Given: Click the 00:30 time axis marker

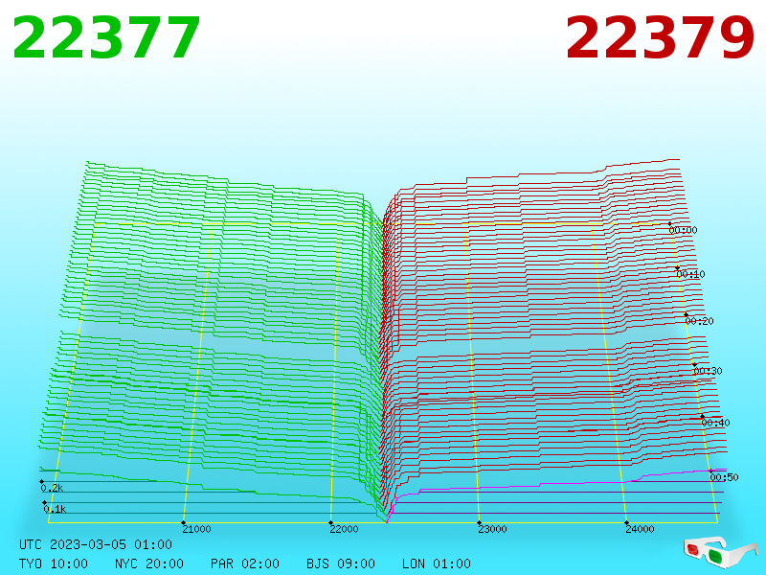Looking at the screenshot, I should [708, 371].
